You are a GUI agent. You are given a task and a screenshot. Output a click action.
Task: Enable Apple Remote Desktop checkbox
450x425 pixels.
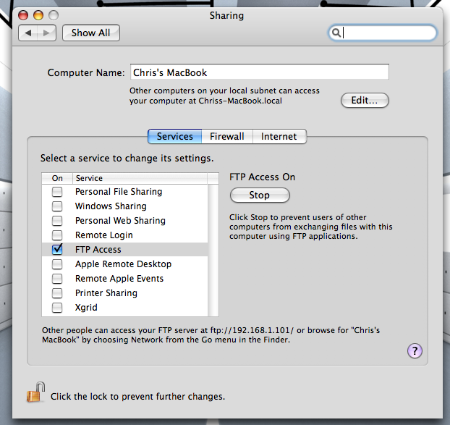[57, 264]
